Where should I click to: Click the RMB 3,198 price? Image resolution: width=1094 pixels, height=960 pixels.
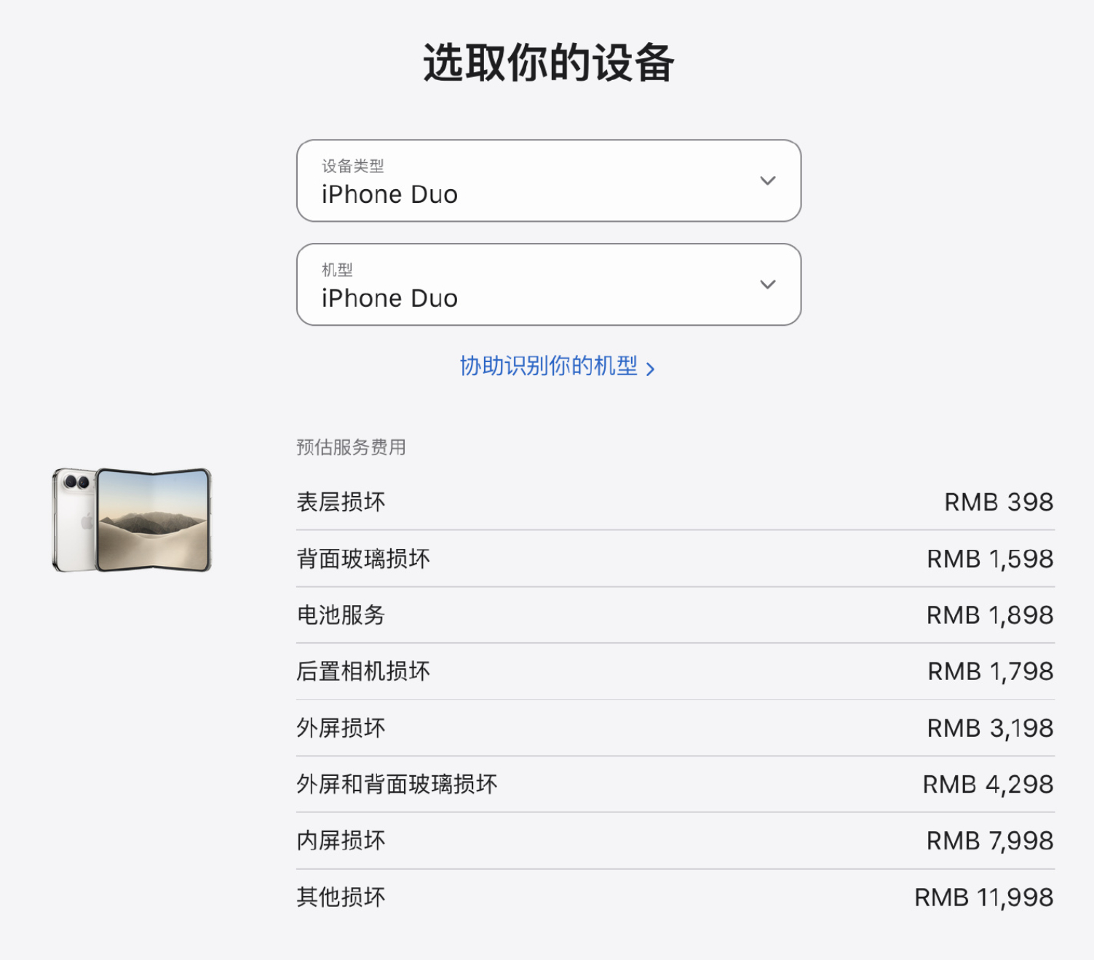click(990, 728)
